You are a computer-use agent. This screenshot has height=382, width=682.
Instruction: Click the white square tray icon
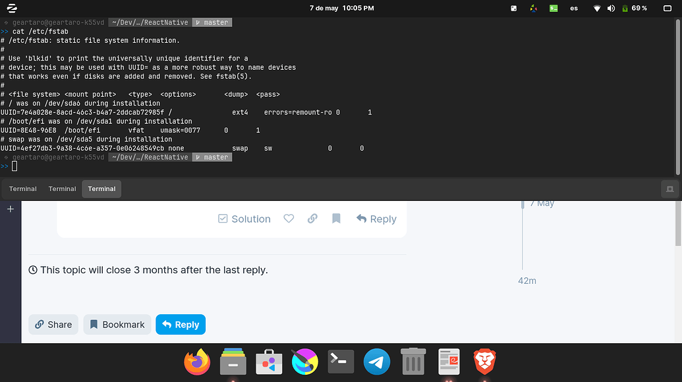tap(514, 9)
